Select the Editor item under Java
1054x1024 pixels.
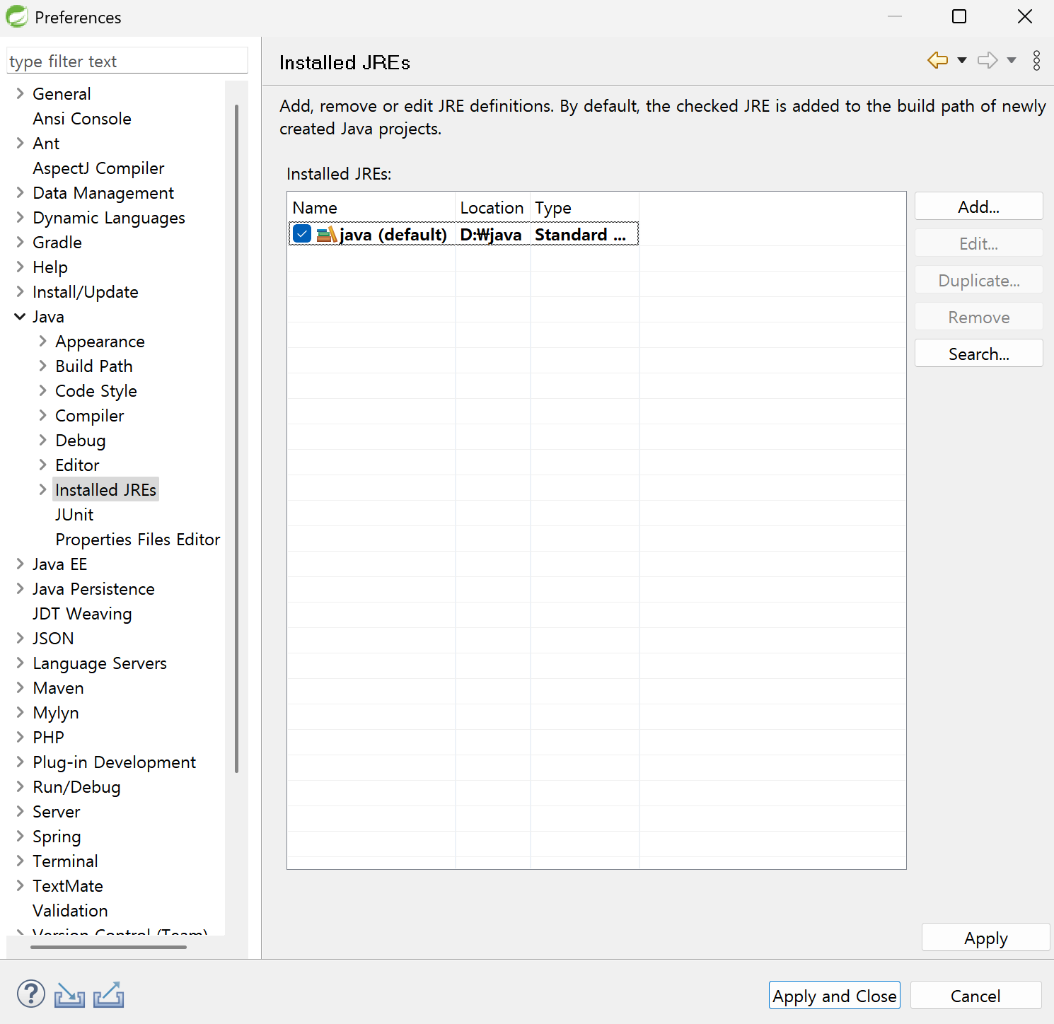[77, 465]
